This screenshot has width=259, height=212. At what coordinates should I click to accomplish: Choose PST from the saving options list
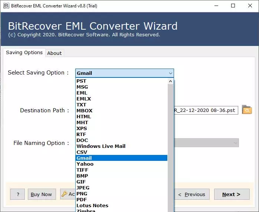(81, 81)
